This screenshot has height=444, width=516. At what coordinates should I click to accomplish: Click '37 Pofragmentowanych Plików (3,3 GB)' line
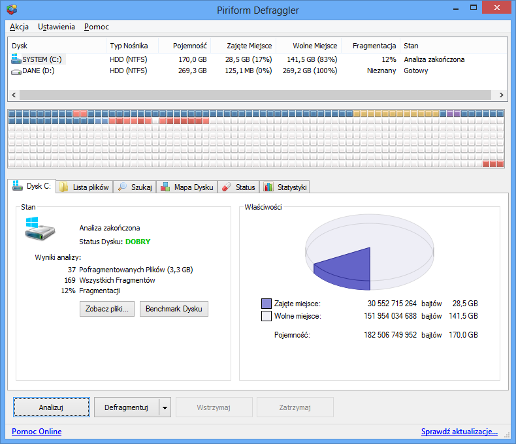pos(131,270)
